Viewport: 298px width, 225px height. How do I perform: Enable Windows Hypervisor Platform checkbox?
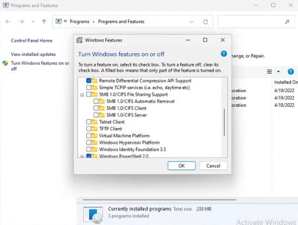(88, 143)
